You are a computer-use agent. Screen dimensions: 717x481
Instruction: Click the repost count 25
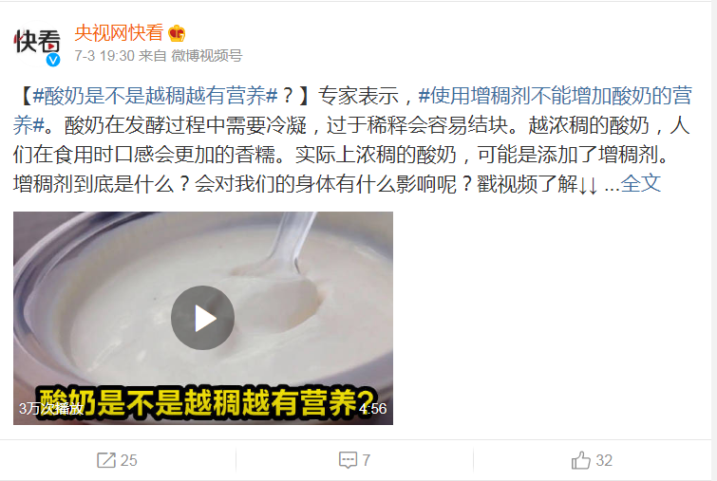(x=128, y=460)
